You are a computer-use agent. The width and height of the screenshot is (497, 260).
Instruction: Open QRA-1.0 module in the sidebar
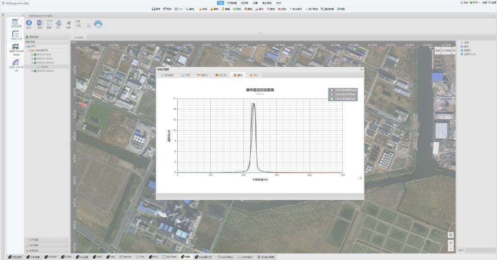pyautogui.click(x=16, y=35)
